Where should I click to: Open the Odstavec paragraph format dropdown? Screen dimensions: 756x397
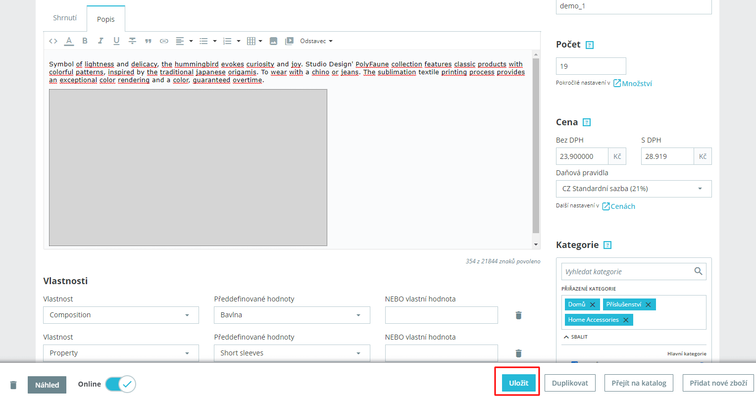coord(316,41)
